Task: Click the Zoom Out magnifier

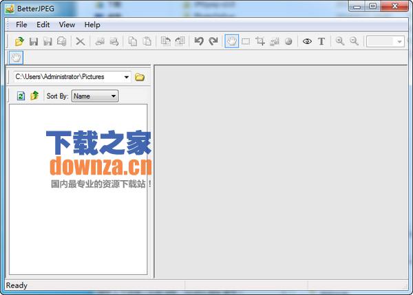Action: 354,41
